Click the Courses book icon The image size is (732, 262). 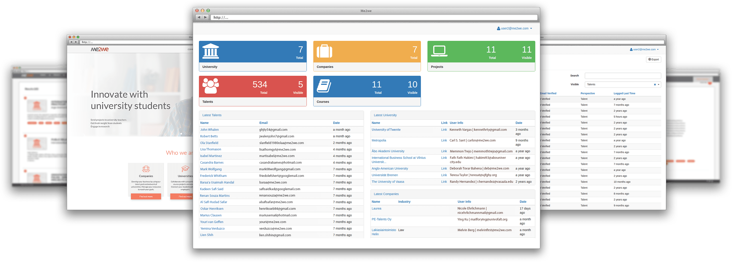324,86
